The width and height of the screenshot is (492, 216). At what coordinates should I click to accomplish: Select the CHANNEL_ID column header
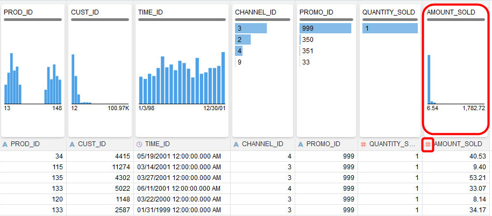(x=262, y=144)
